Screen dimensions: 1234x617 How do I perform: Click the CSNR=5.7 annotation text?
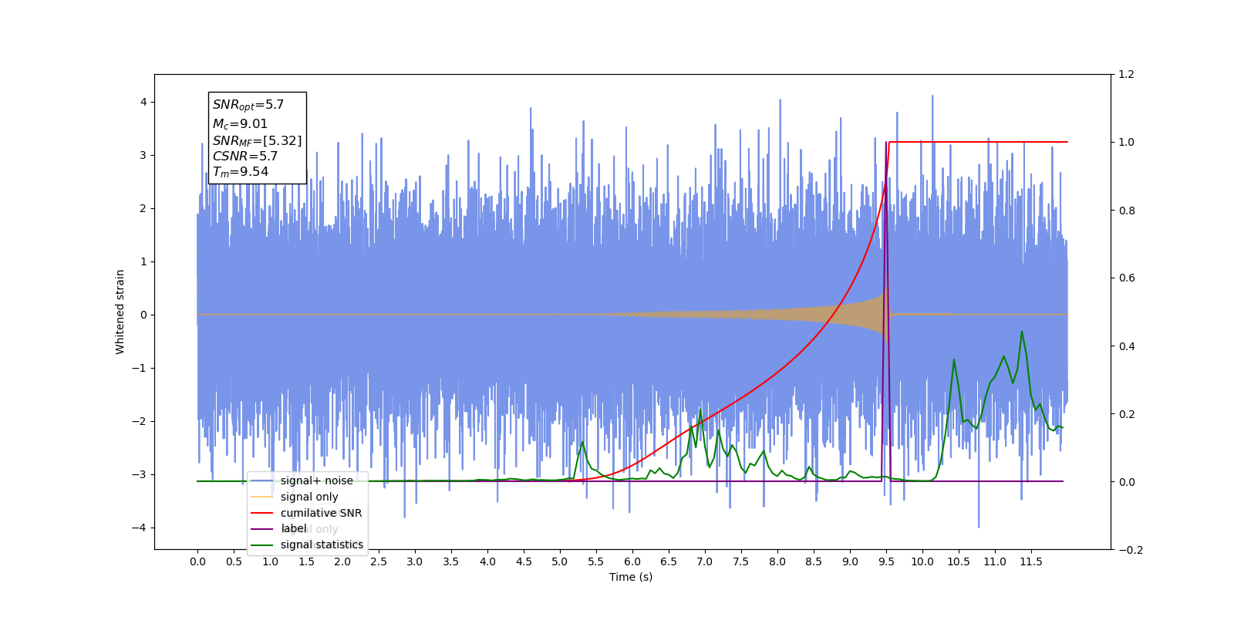245,157
